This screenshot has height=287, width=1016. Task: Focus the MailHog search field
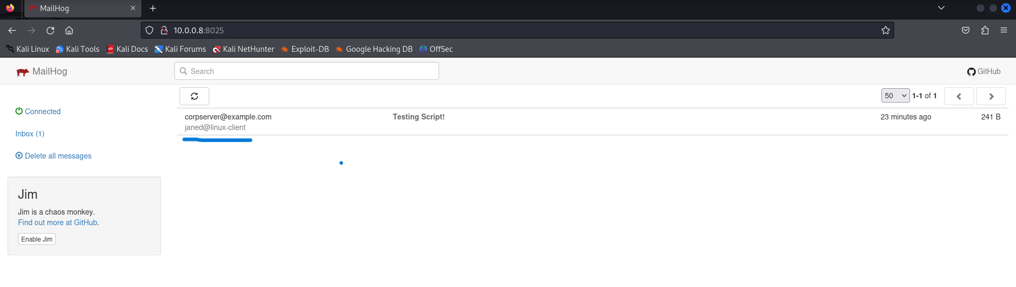pos(307,71)
